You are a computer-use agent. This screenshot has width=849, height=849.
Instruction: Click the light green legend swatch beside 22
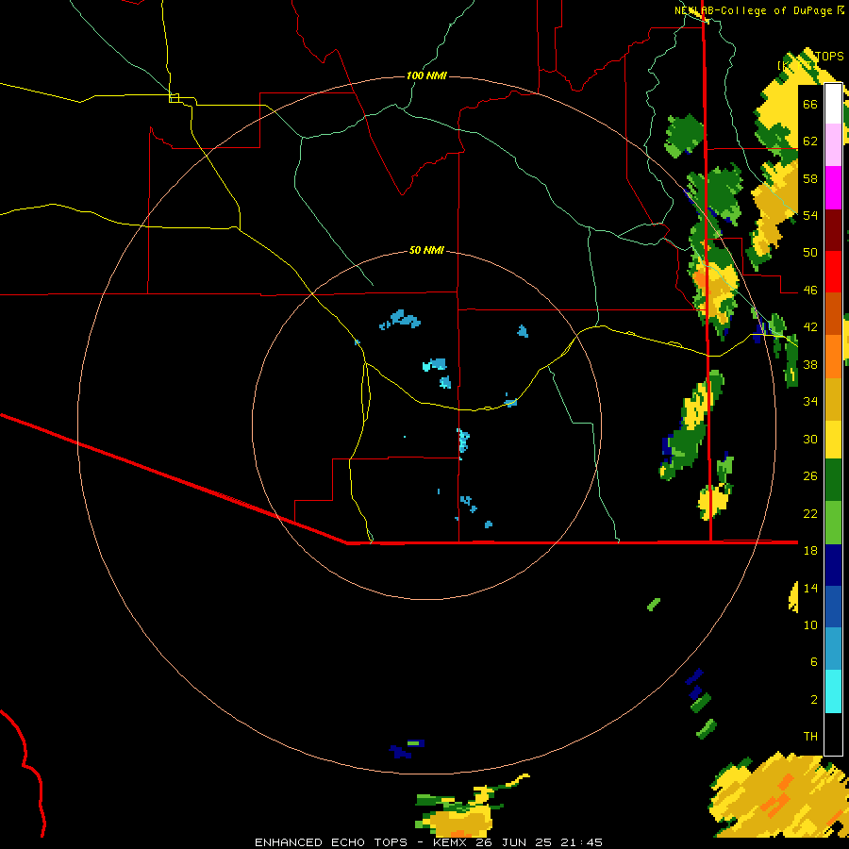pyautogui.click(x=833, y=523)
